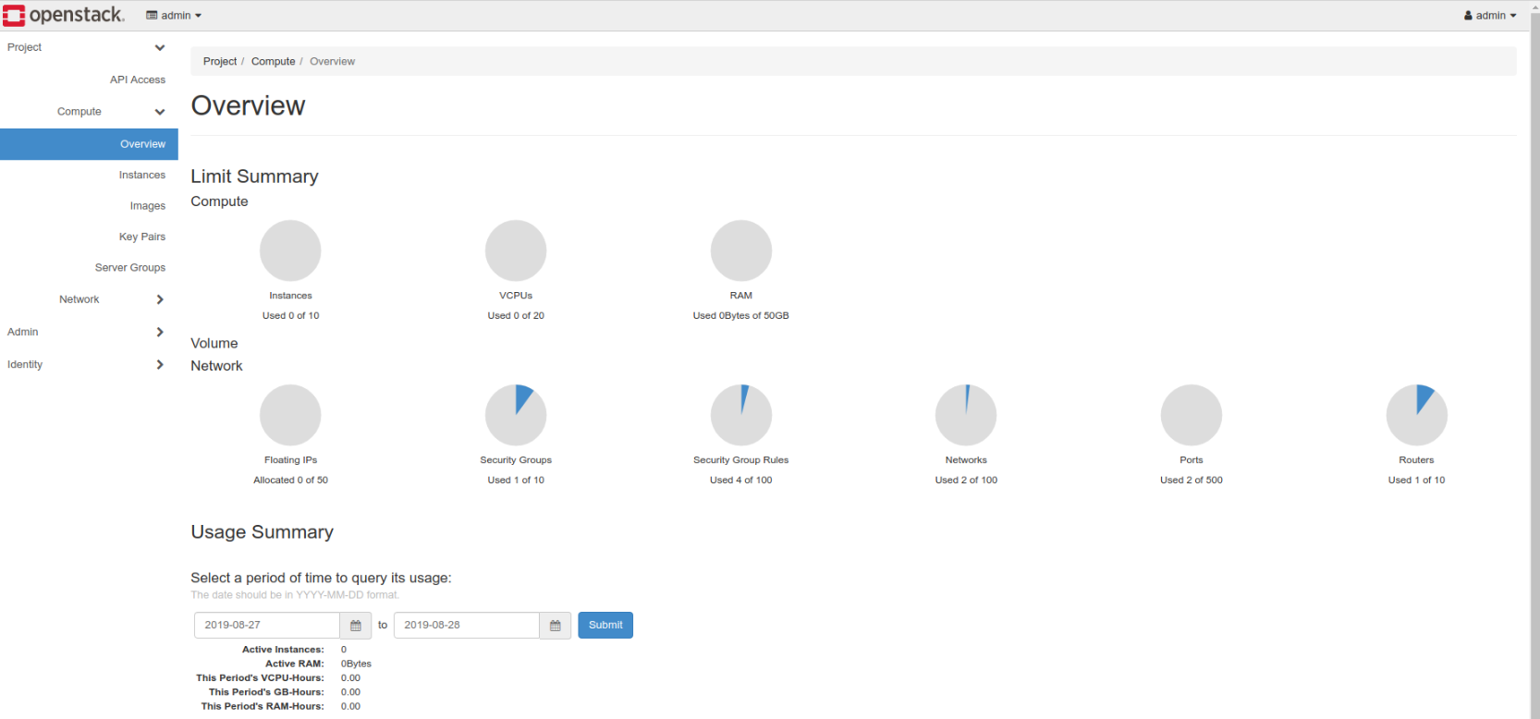
Task: Open the end date calendar picker
Action: [x=556, y=626]
